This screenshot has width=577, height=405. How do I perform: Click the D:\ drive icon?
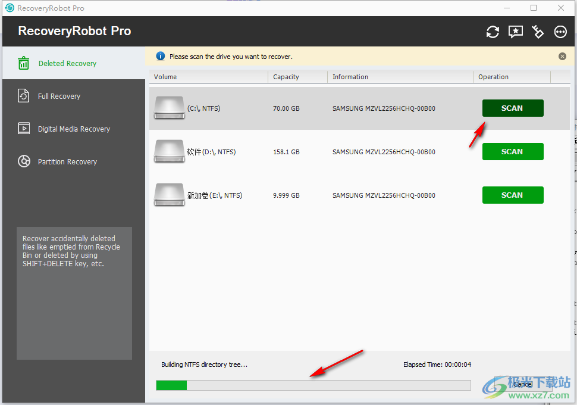(x=170, y=151)
